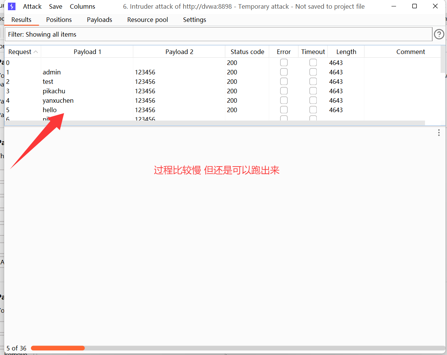The width and height of the screenshot is (447, 355).
Task: Open the three-dot options menu in message pane
Action: click(439, 133)
